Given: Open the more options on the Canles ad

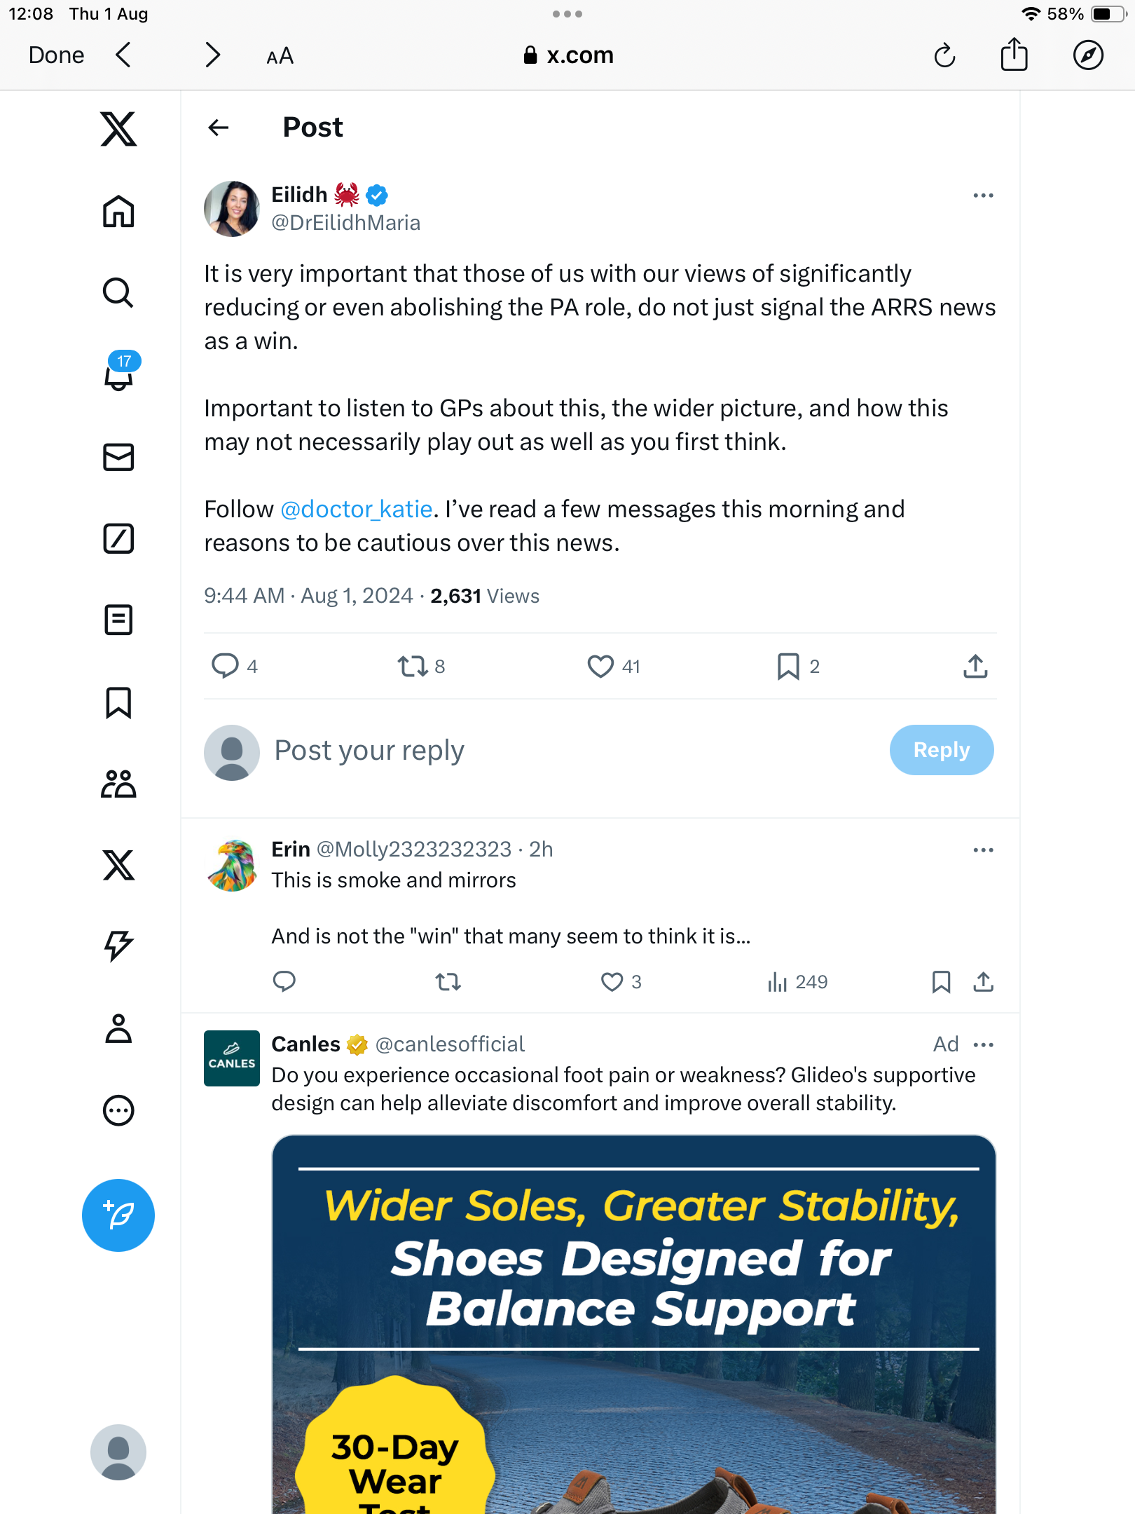Looking at the screenshot, I should [x=983, y=1045].
